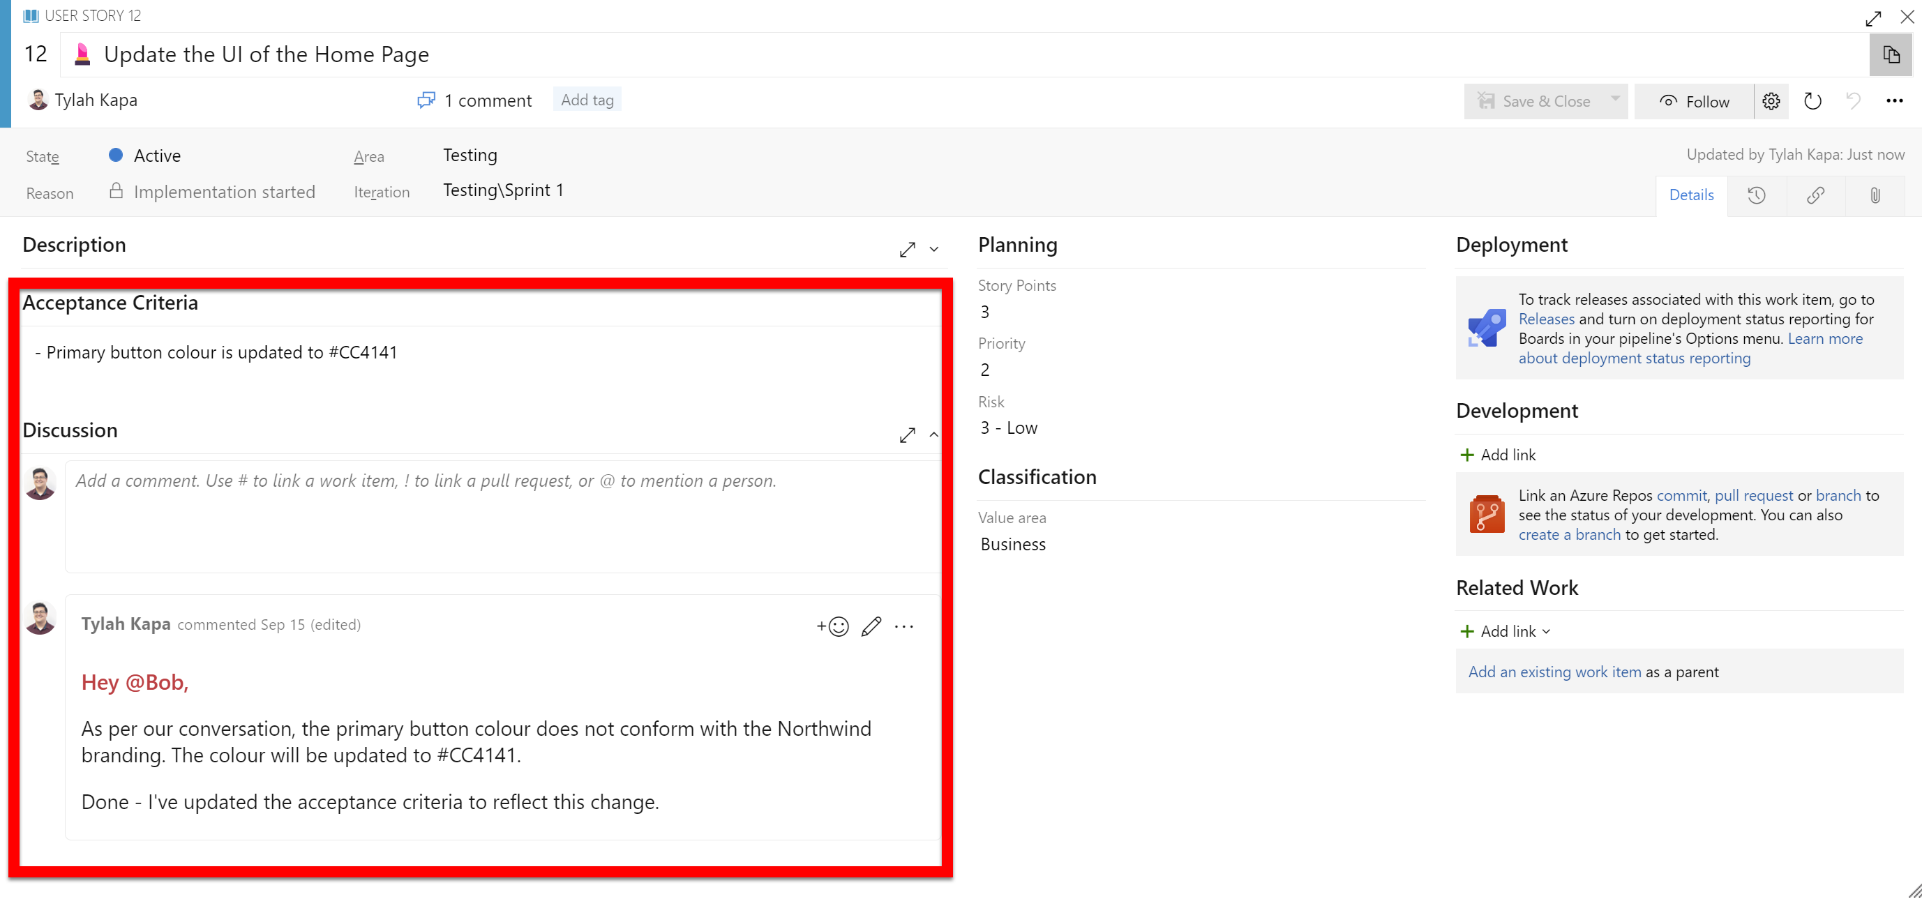Add a reaction to Tylah's comment
This screenshot has width=1922, height=899.
coord(833,626)
